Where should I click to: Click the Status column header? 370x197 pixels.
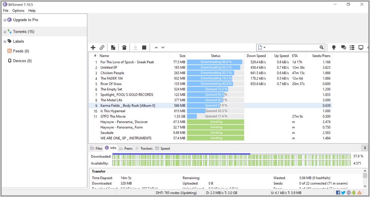[215, 56]
